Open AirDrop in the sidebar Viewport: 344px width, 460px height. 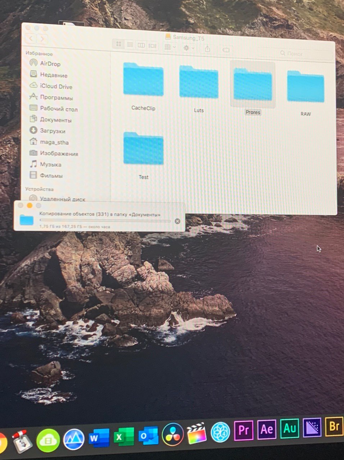45,63
